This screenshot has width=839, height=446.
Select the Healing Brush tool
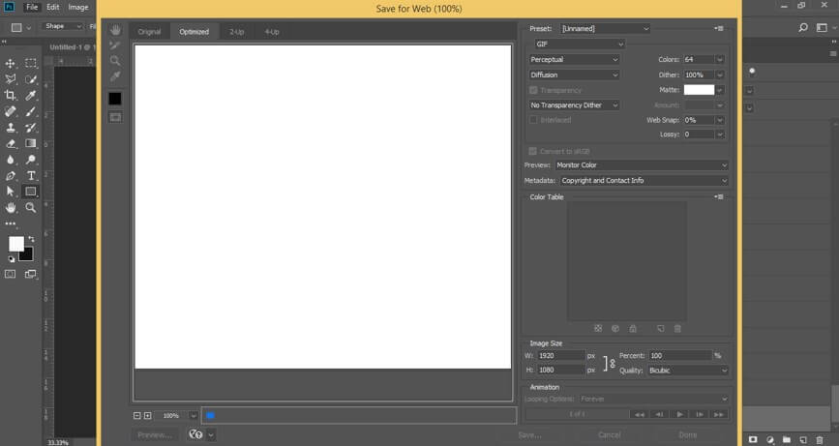point(11,111)
